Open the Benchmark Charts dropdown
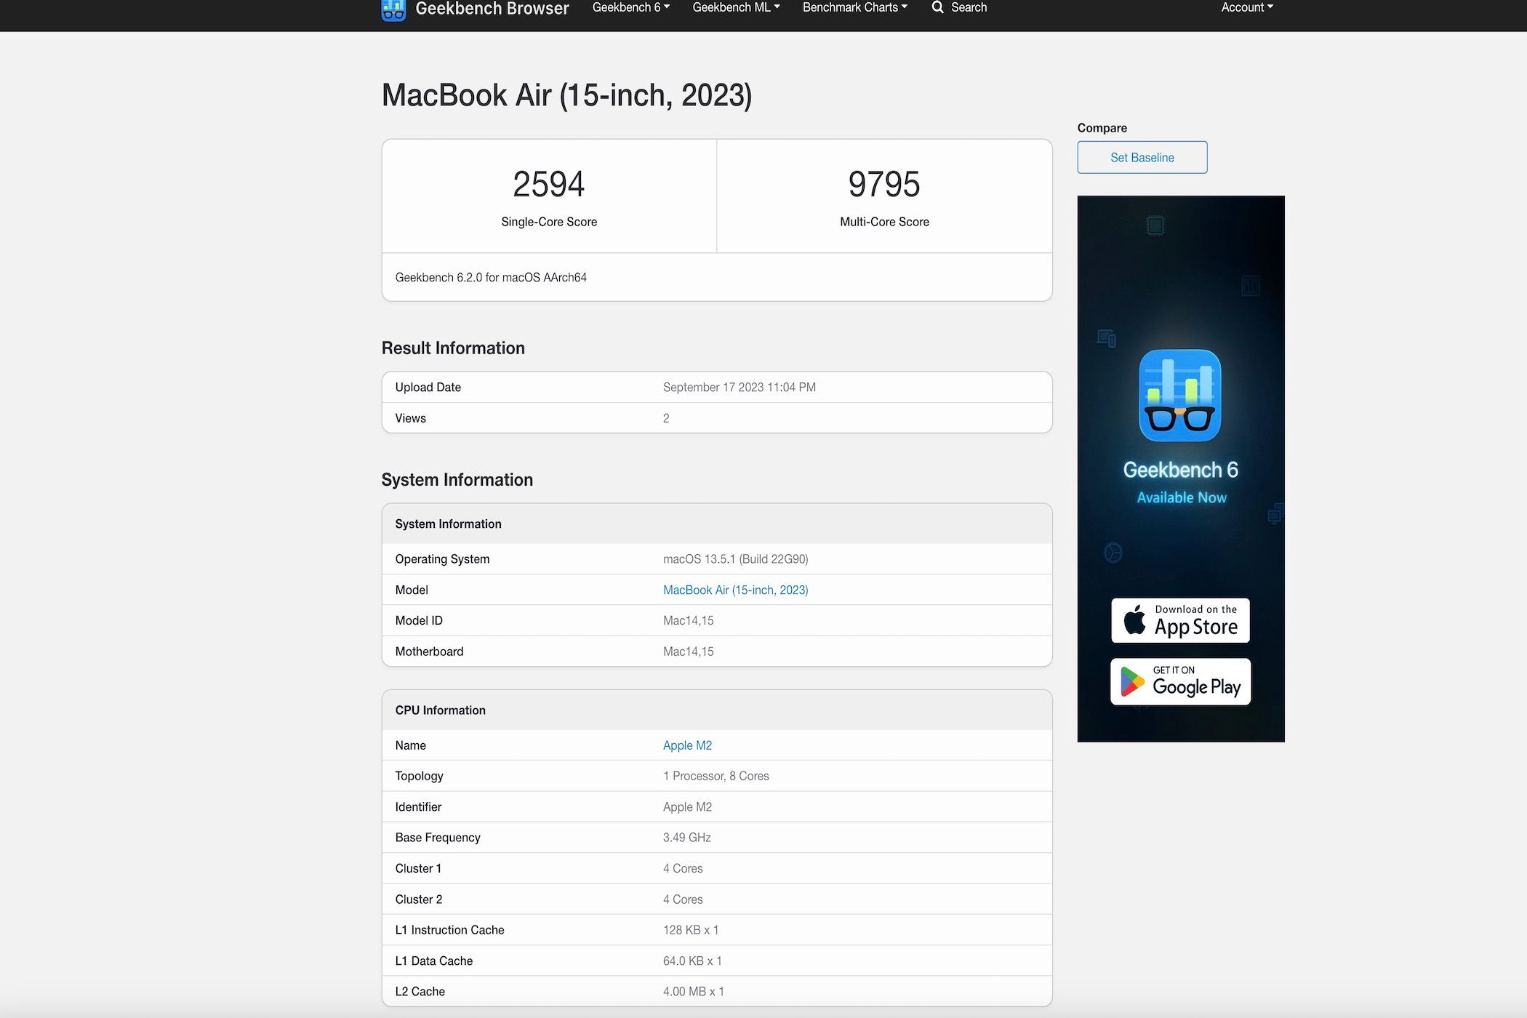This screenshot has height=1018, width=1527. (854, 7)
